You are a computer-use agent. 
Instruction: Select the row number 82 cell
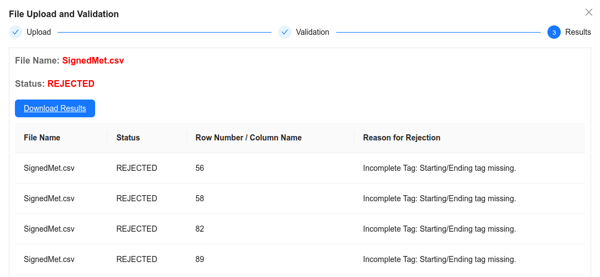(200, 229)
